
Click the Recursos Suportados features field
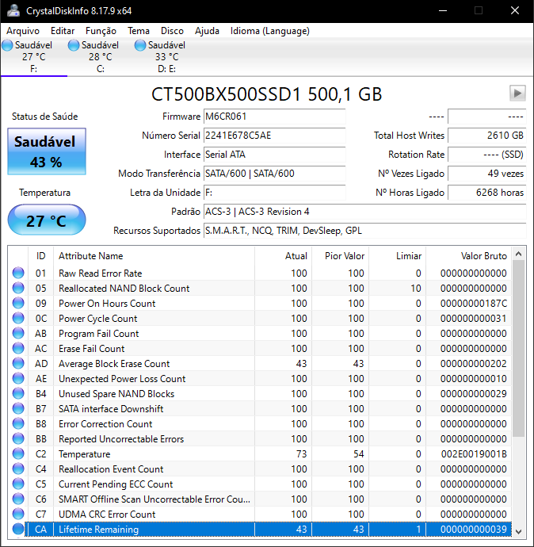tap(365, 231)
